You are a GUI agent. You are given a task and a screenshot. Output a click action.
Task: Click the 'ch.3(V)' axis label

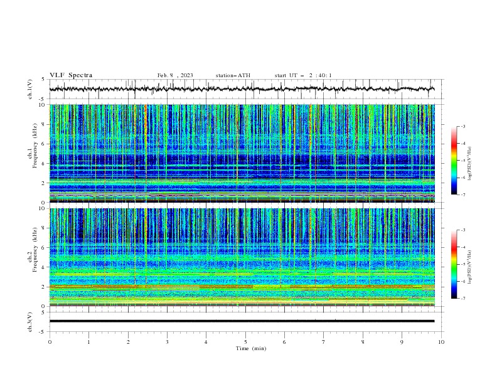pyautogui.click(x=30, y=322)
